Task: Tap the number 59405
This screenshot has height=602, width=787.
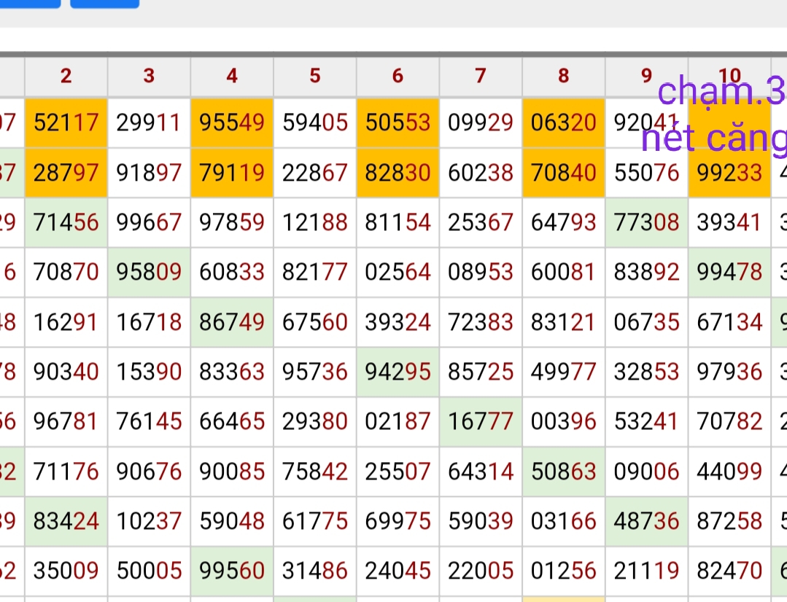Action: [x=314, y=122]
